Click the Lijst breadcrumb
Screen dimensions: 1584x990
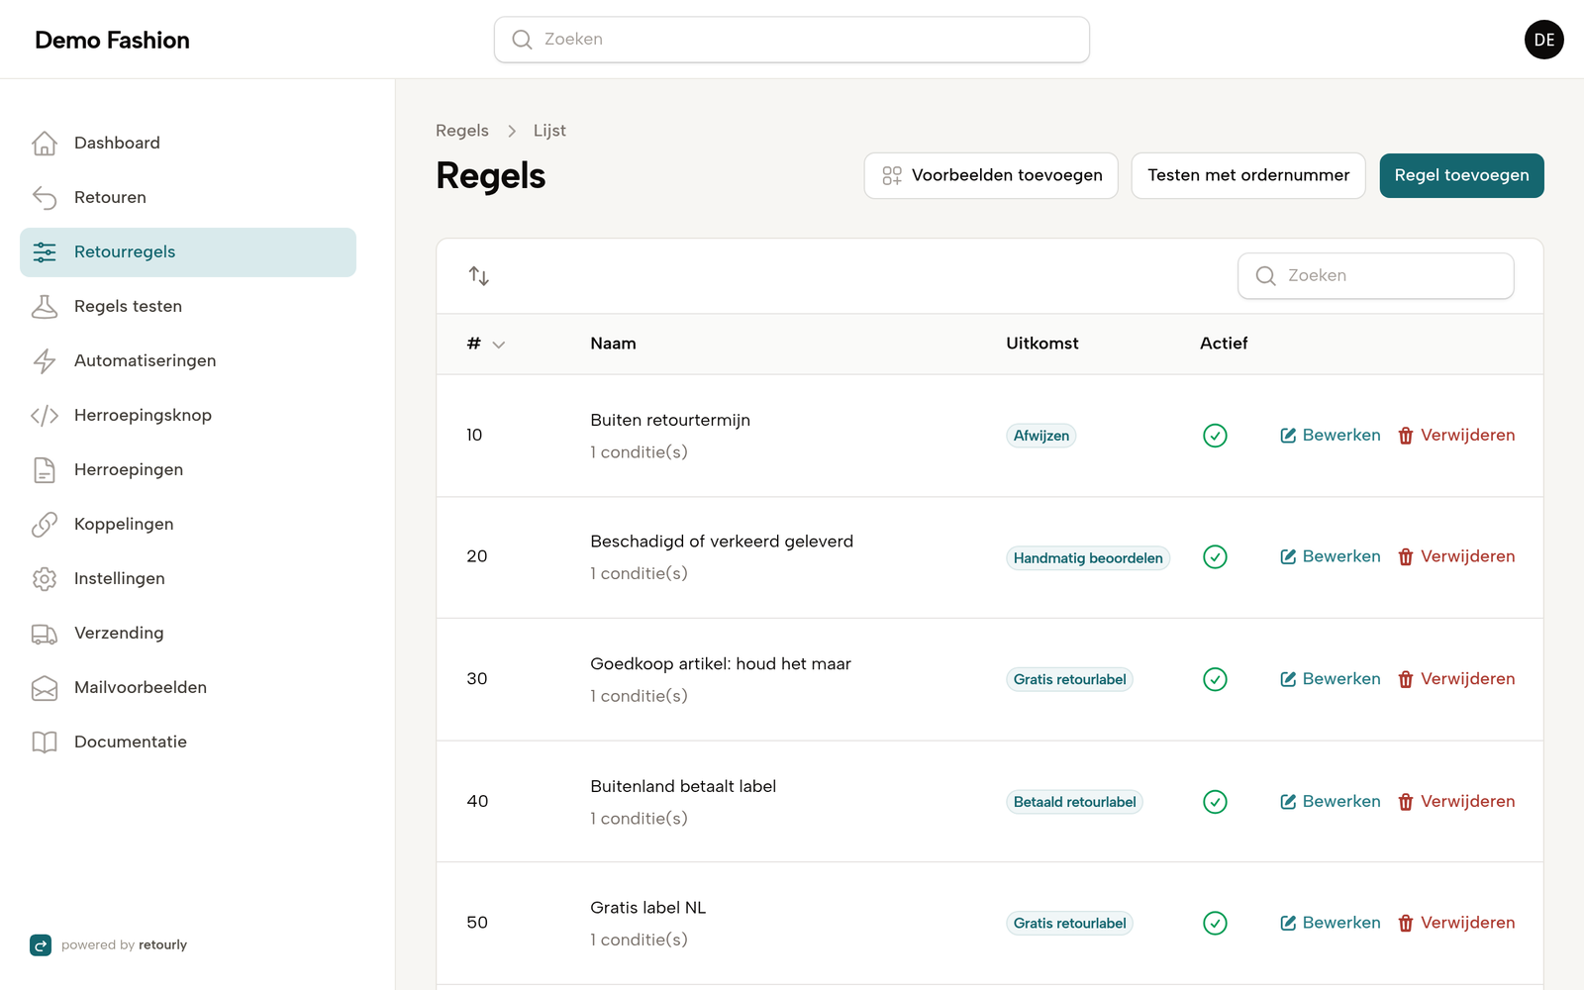coord(549,131)
